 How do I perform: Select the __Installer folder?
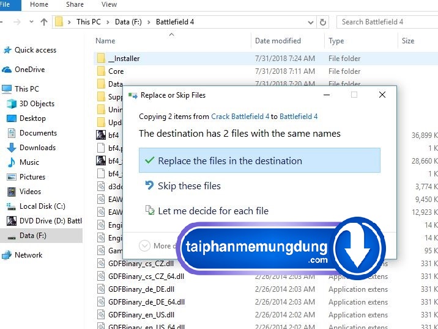point(124,59)
